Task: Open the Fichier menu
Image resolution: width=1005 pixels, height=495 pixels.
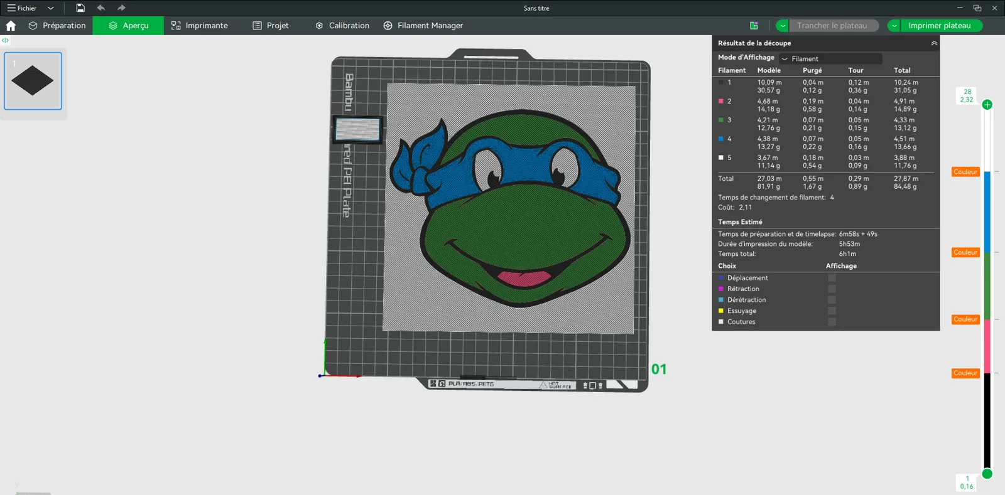Action: pyautogui.click(x=22, y=8)
